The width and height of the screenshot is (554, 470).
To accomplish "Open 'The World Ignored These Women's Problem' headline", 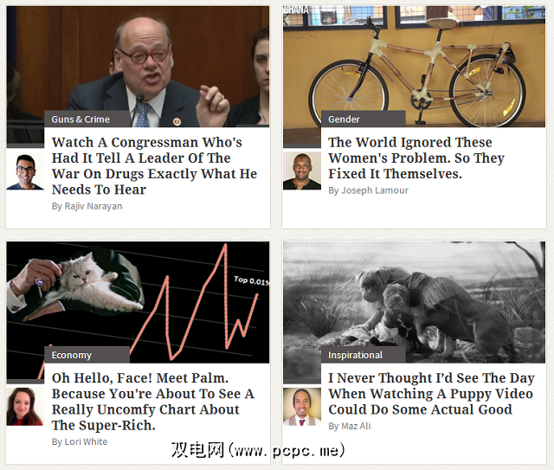I will (416, 158).
